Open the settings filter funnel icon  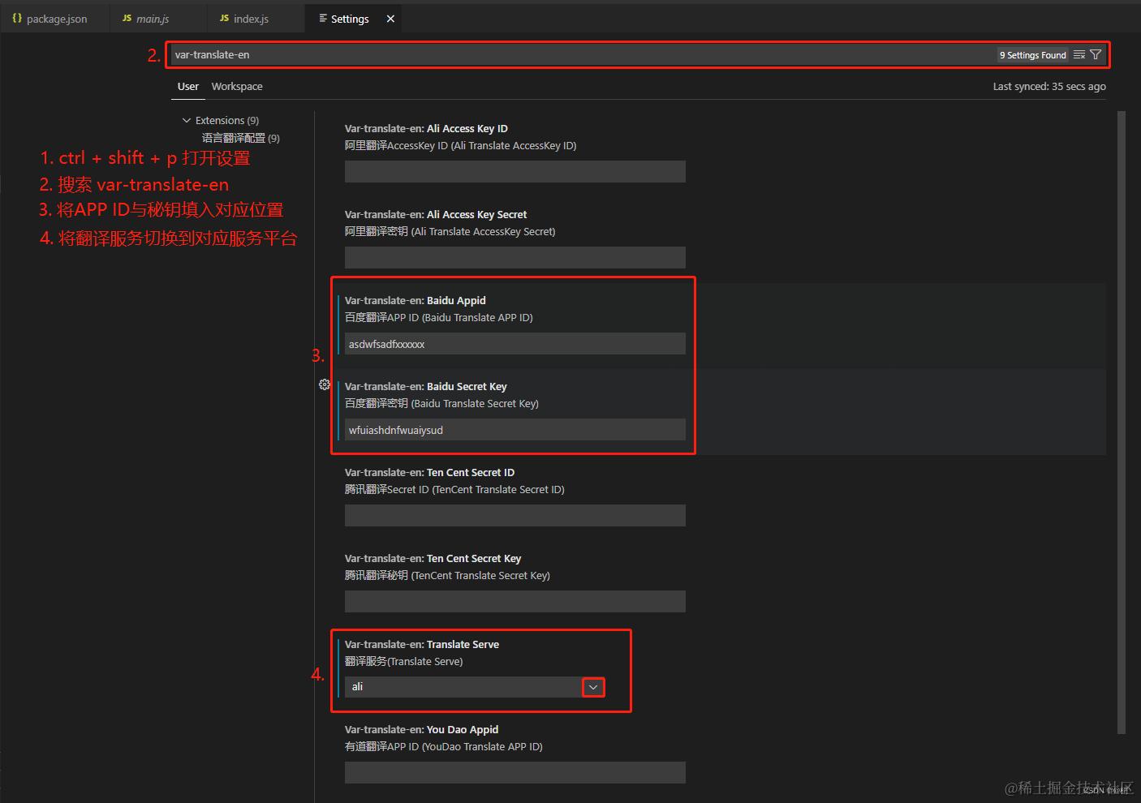tap(1096, 54)
